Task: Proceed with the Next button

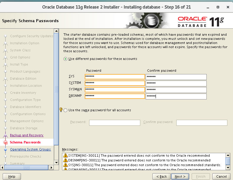Action: 180,176
